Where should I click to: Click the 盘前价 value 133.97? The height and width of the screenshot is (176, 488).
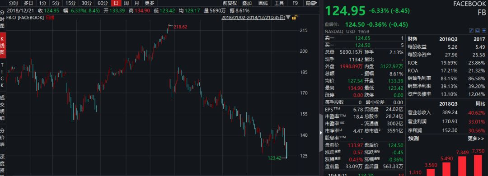(x=356, y=145)
